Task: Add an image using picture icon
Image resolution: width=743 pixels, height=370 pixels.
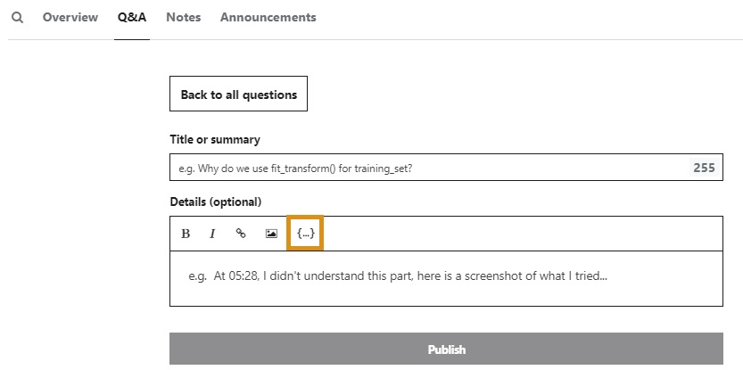Action: click(x=271, y=234)
